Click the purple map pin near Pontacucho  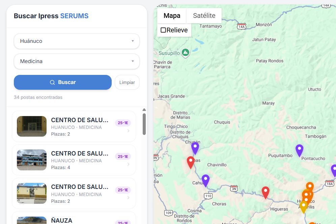click(x=299, y=150)
